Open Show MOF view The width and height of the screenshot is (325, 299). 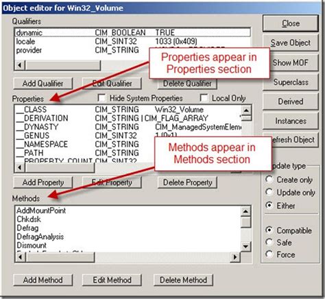coord(291,62)
